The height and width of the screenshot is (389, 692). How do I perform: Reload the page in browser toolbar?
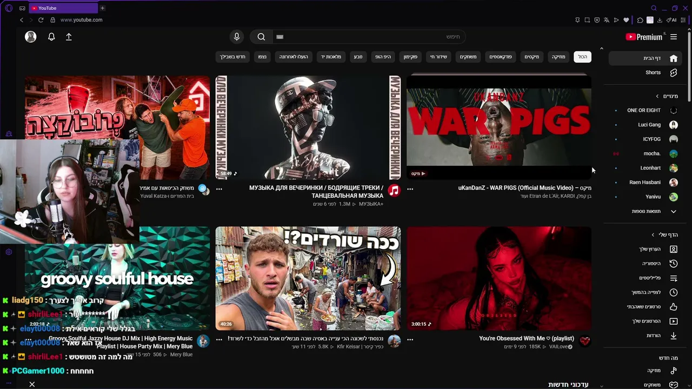41,20
